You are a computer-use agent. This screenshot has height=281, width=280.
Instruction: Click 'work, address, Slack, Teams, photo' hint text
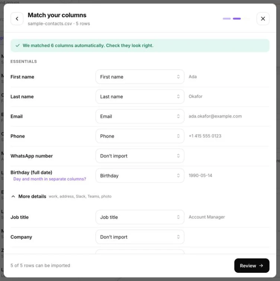(x=80, y=196)
